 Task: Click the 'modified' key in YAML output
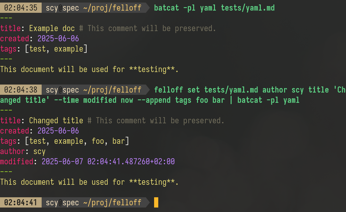click(17, 162)
